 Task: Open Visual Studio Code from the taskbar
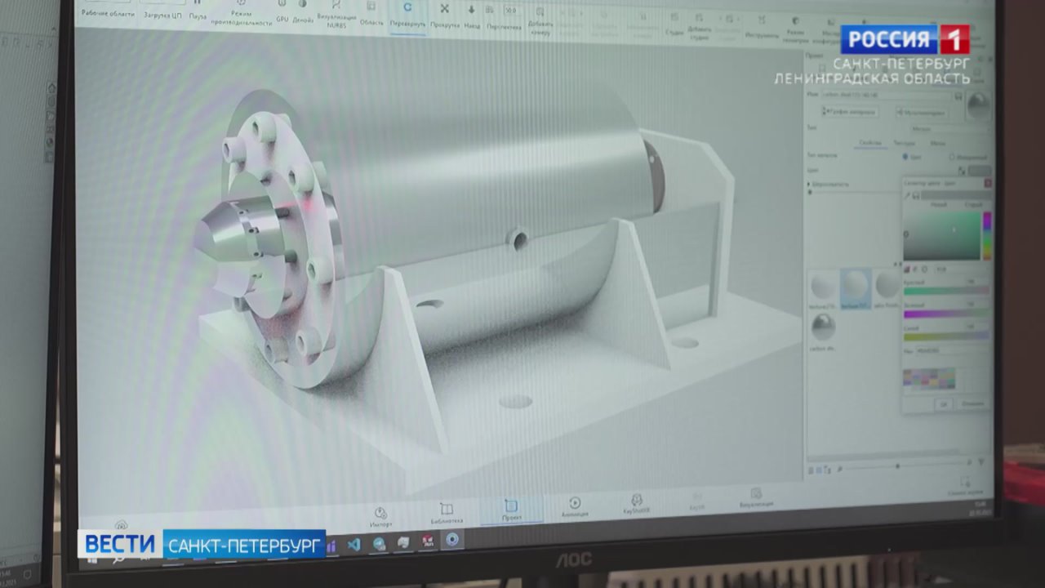354,544
